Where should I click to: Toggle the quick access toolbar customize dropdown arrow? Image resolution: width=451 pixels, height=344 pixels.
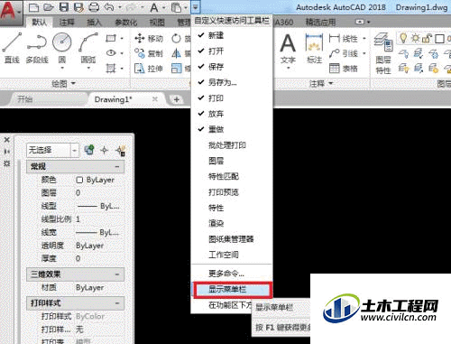196,7
